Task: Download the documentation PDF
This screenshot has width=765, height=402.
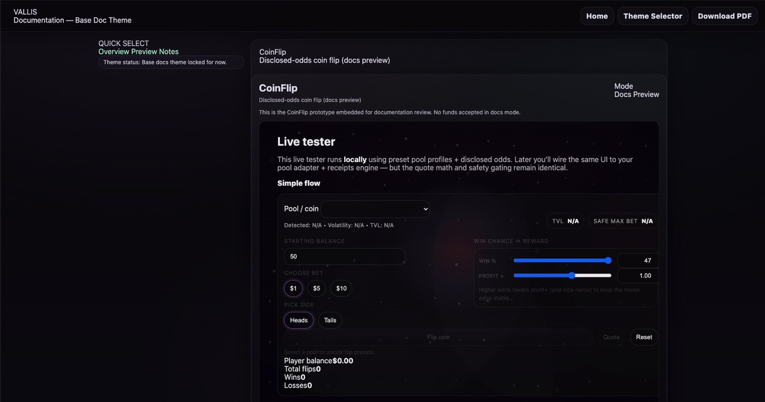Action: tap(724, 16)
